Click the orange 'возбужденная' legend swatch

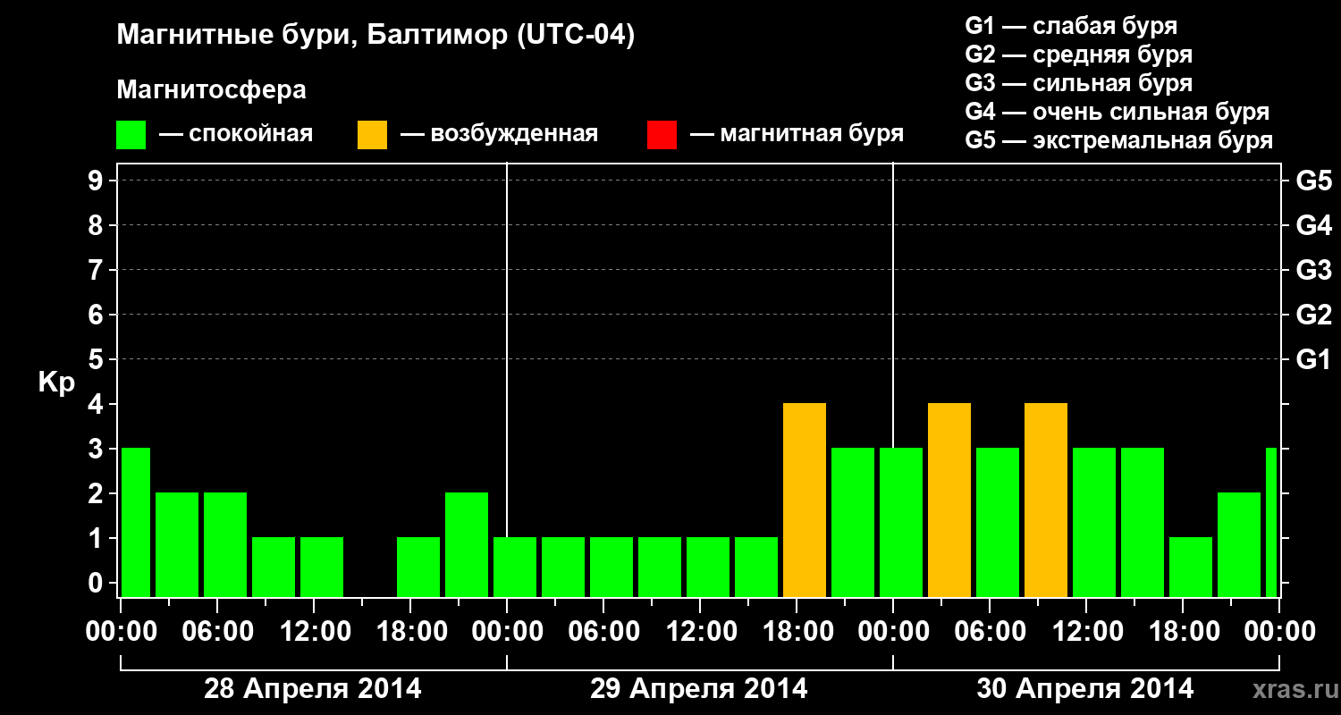pos(372,135)
